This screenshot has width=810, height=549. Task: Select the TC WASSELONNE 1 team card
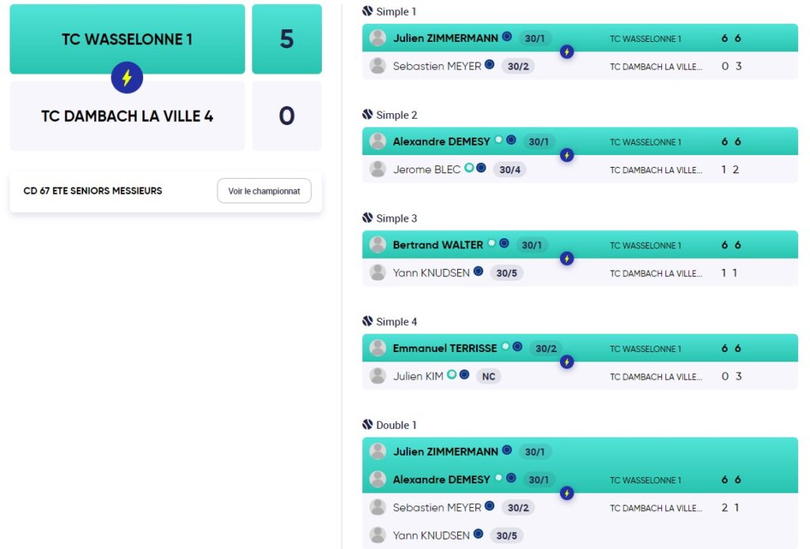(x=127, y=39)
